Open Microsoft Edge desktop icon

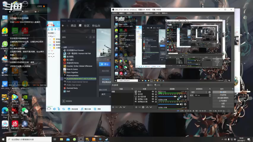point(5,112)
